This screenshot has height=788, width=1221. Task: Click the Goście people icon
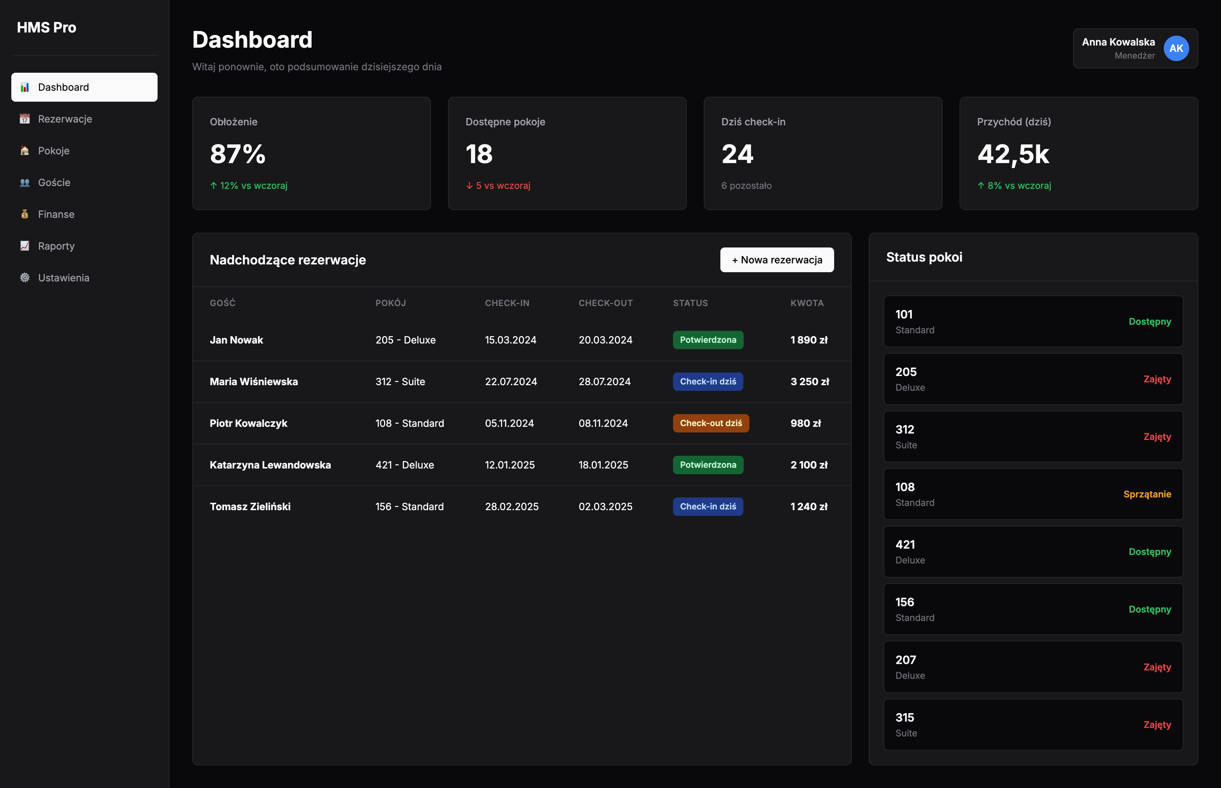point(25,183)
